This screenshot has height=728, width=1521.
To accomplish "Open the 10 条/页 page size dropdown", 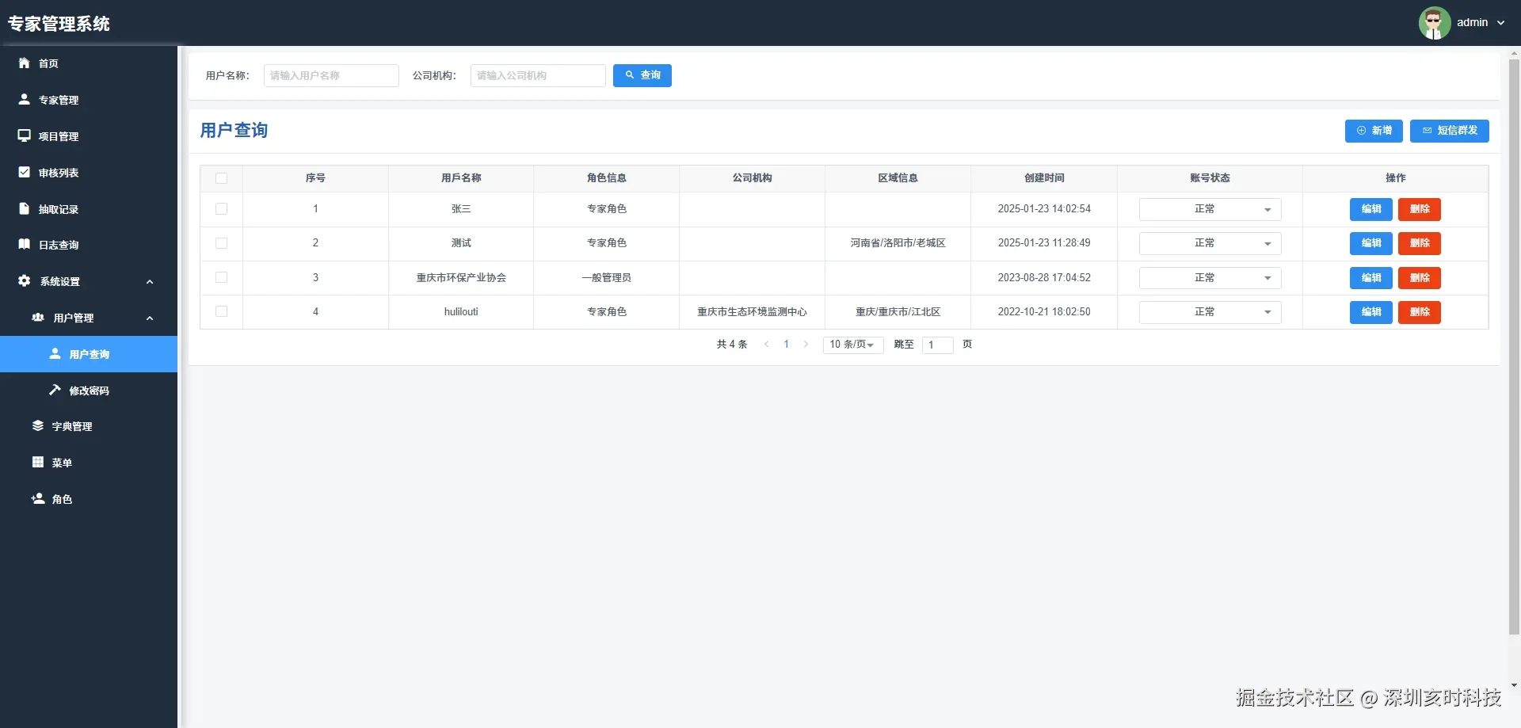I will click(853, 345).
